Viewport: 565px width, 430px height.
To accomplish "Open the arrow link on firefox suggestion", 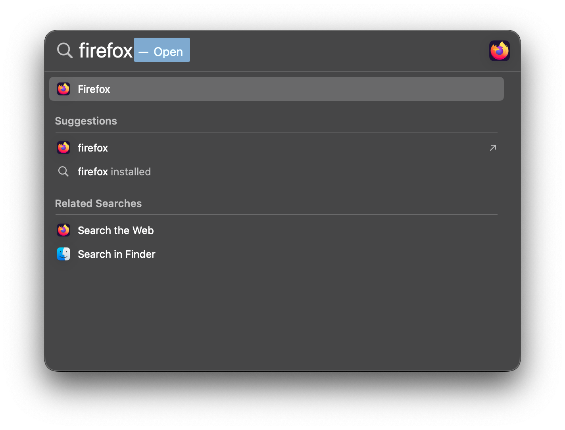I will pyautogui.click(x=493, y=148).
